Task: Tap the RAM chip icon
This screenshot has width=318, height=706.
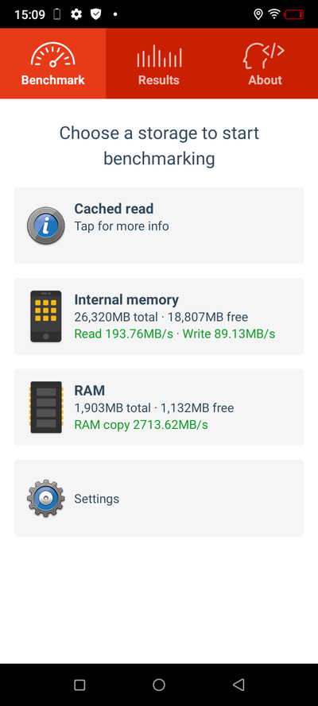Action: click(46, 407)
